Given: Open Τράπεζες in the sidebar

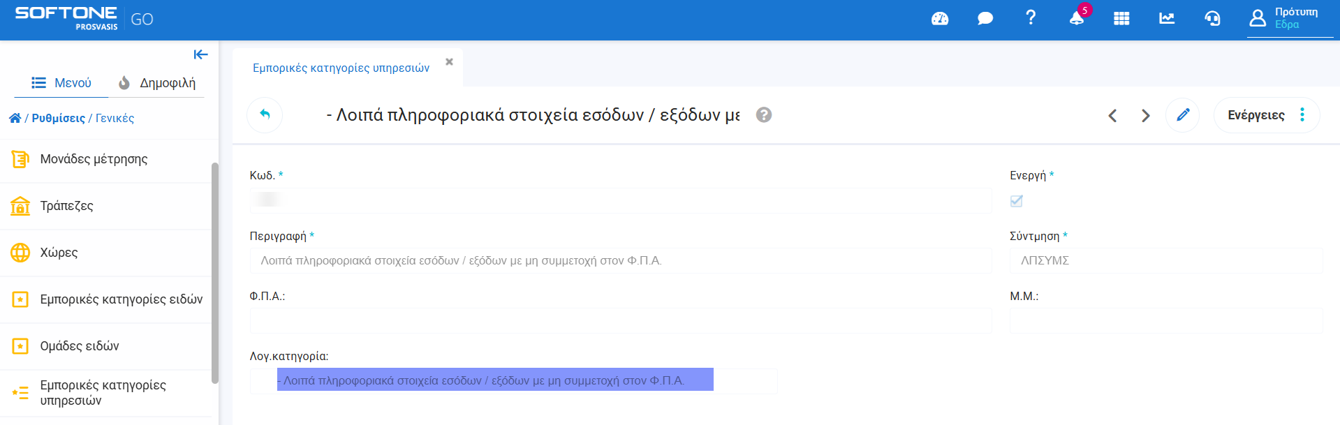Looking at the screenshot, I should (x=66, y=206).
